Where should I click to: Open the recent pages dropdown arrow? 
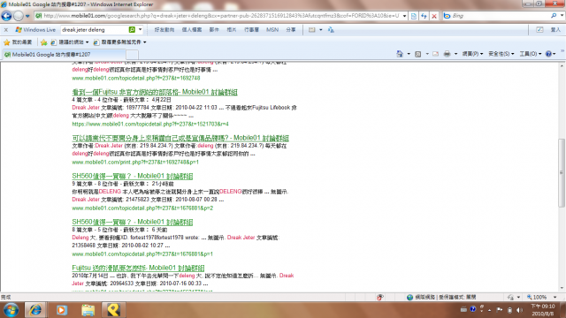point(27,16)
